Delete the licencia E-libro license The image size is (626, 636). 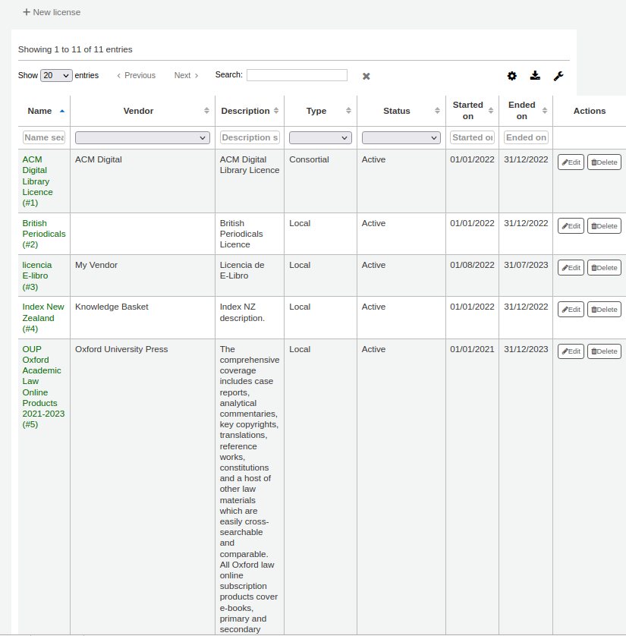(x=604, y=268)
